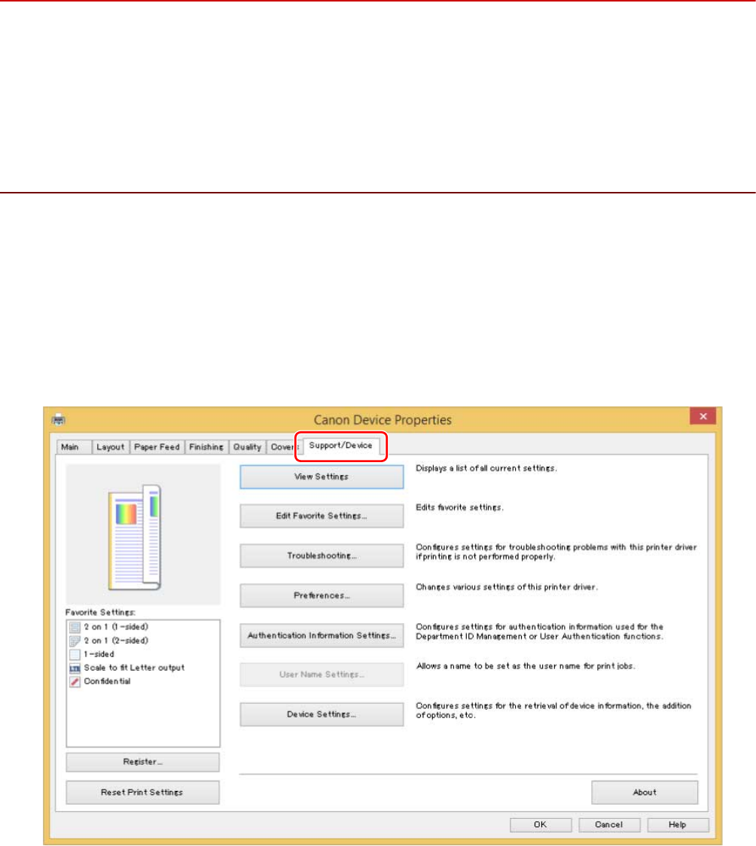Close the Canon Device Properties window
756x846 pixels.
coord(703,416)
